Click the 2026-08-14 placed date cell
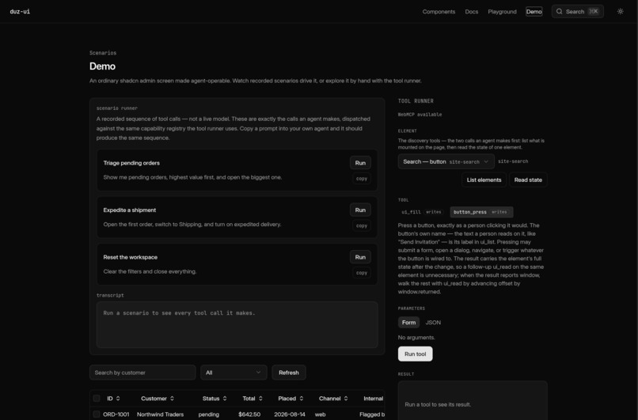The width and height of the screenshot is (638, 420). pos(290,414)
